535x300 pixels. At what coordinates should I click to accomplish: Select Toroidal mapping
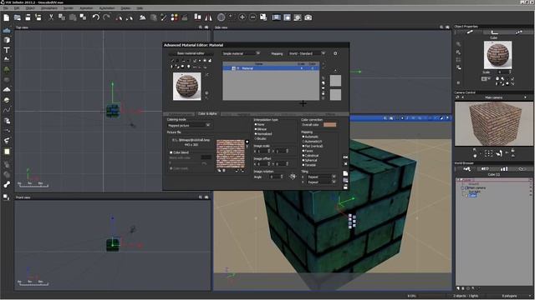click(x=303, y=165)
